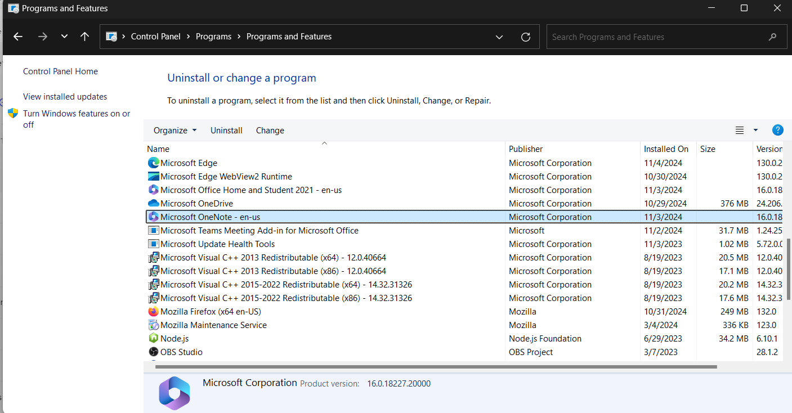This screenshot has height=413, width=792.
Task: Click the Mozilla Firefox icon
Action: click(x=154, y=312)
